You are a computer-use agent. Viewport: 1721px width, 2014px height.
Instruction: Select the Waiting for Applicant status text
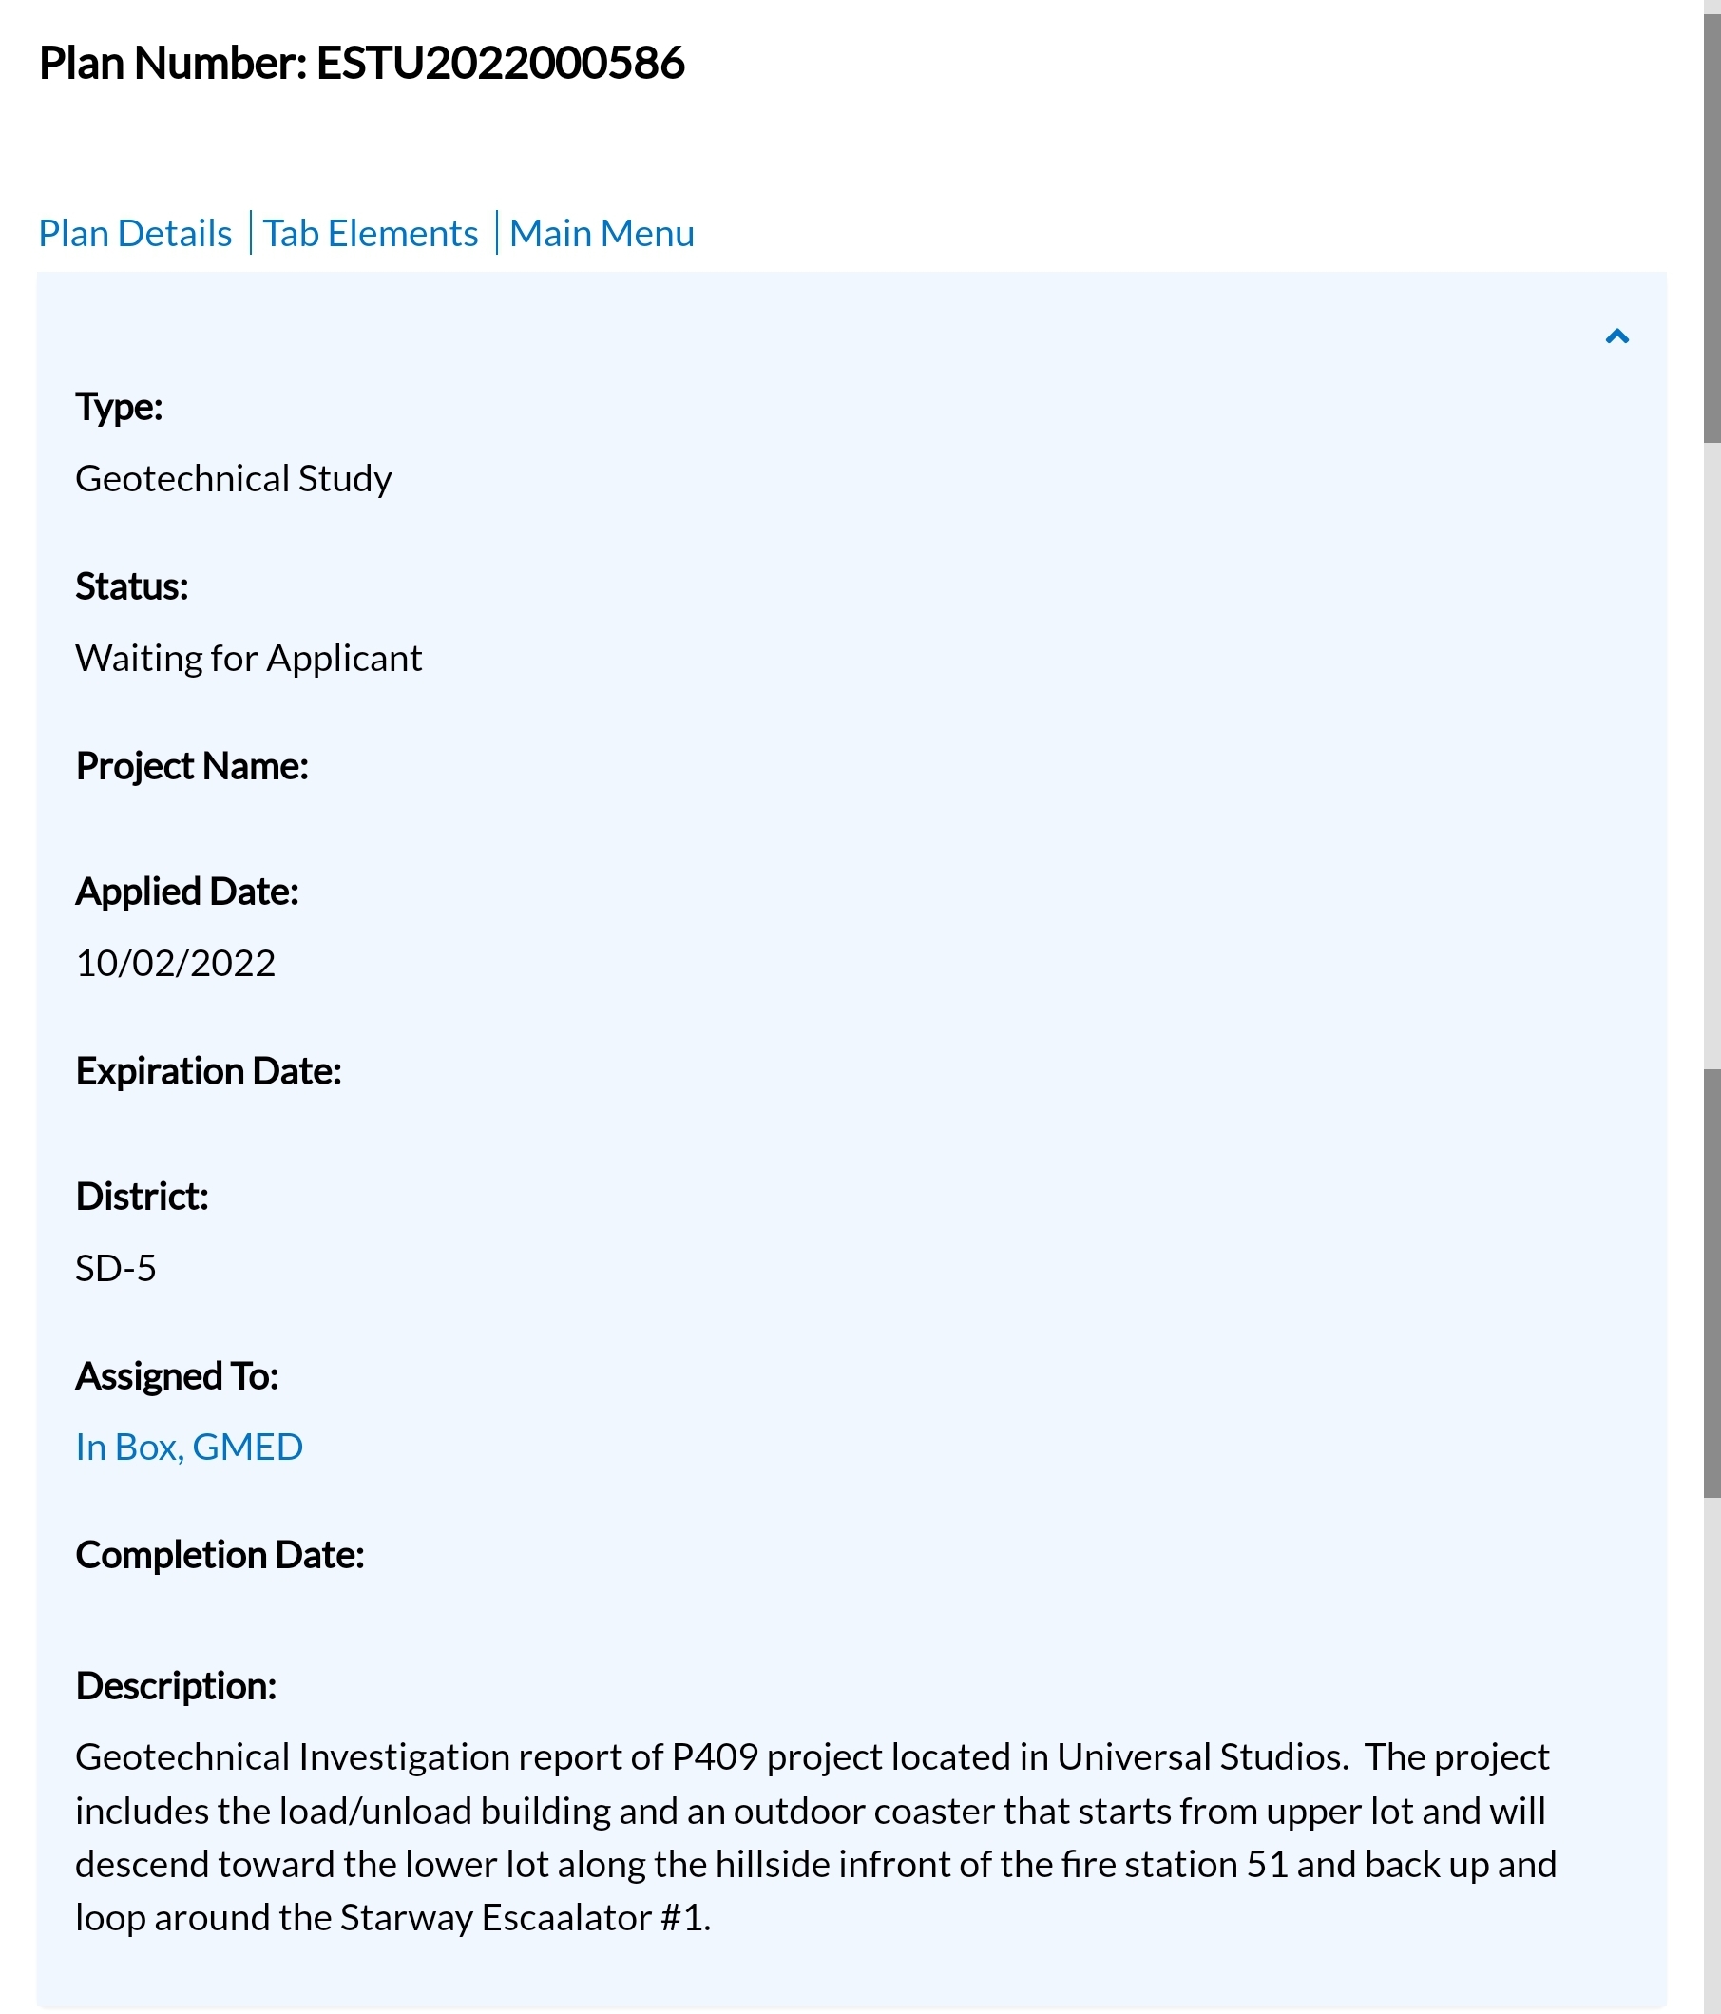click(x=249, y=657)
